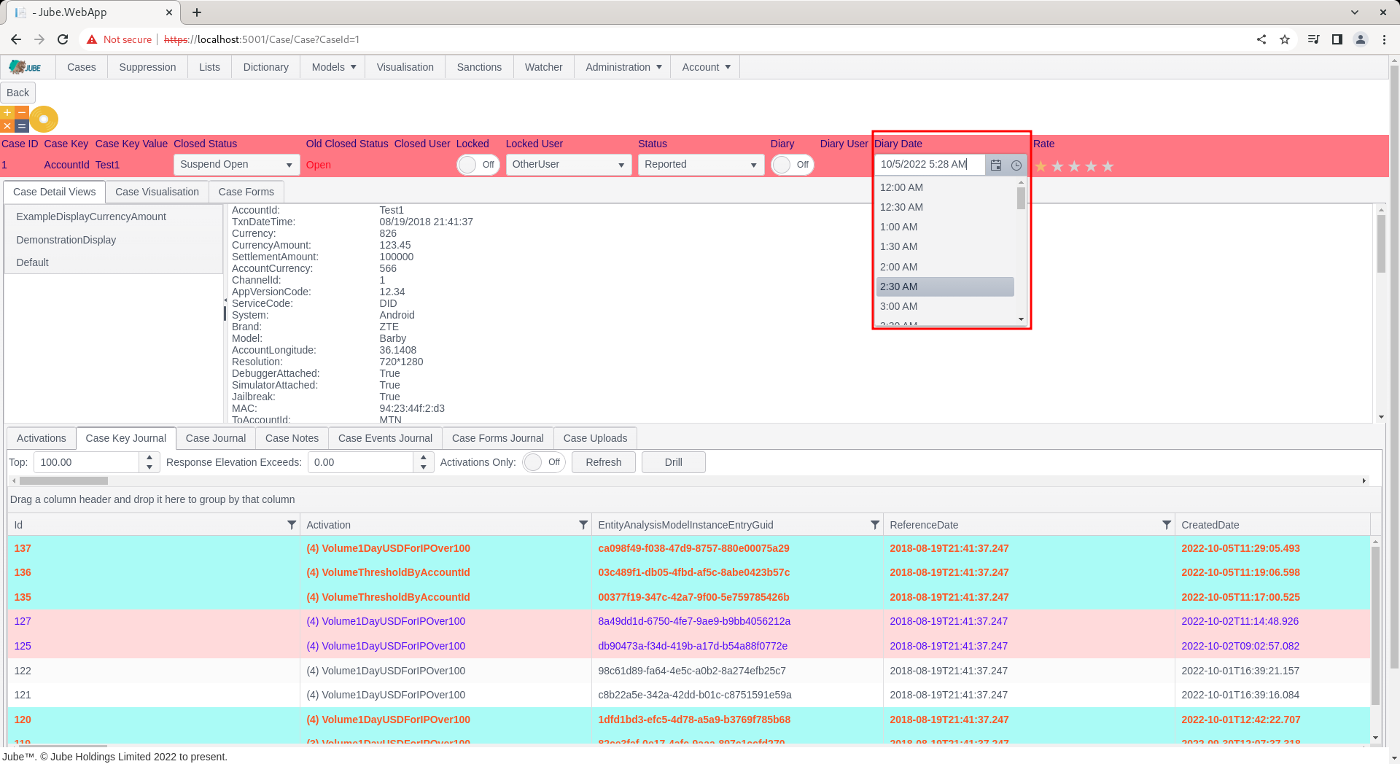Expand the Account menu
The width and height of the screenshot is (1400, 764).
click(x=706, y=67)
